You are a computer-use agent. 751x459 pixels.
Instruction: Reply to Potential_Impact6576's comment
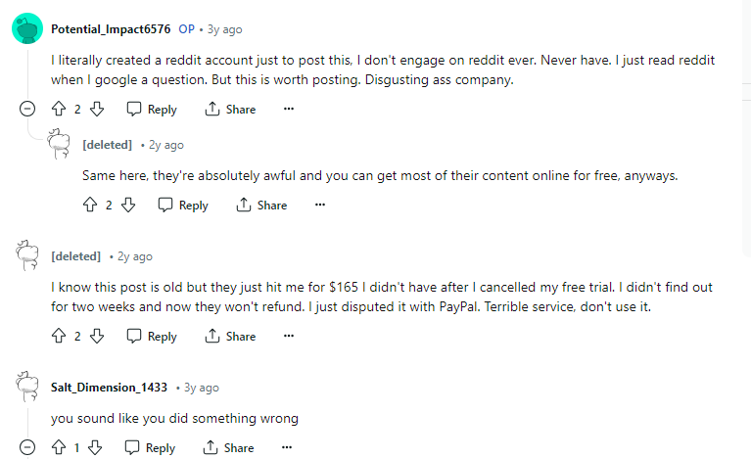pyautogui.click(x=152, y=110)
